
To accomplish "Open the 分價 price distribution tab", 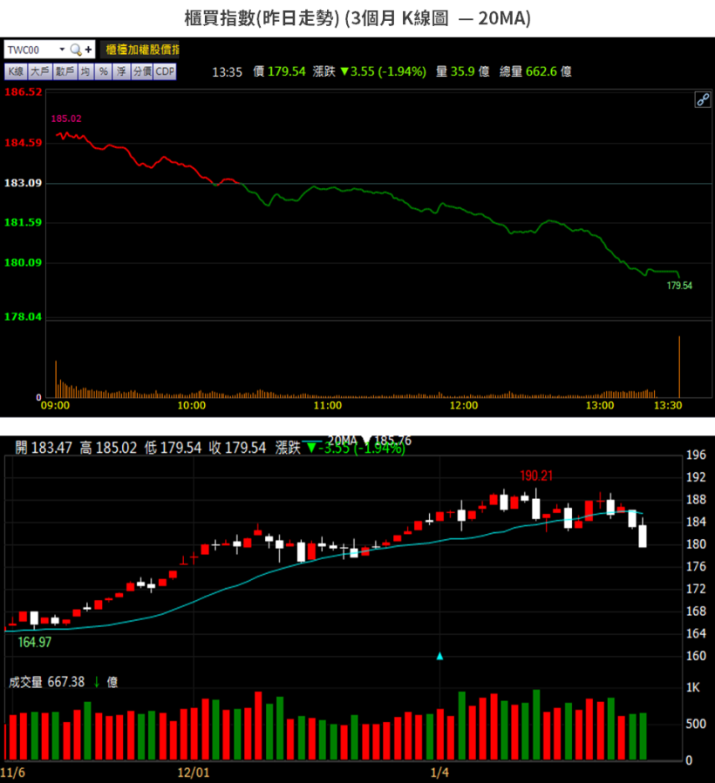I will 142,71.
